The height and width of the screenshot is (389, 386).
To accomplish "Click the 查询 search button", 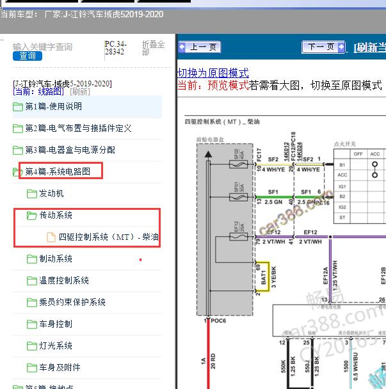I will (x=28, y=56).
